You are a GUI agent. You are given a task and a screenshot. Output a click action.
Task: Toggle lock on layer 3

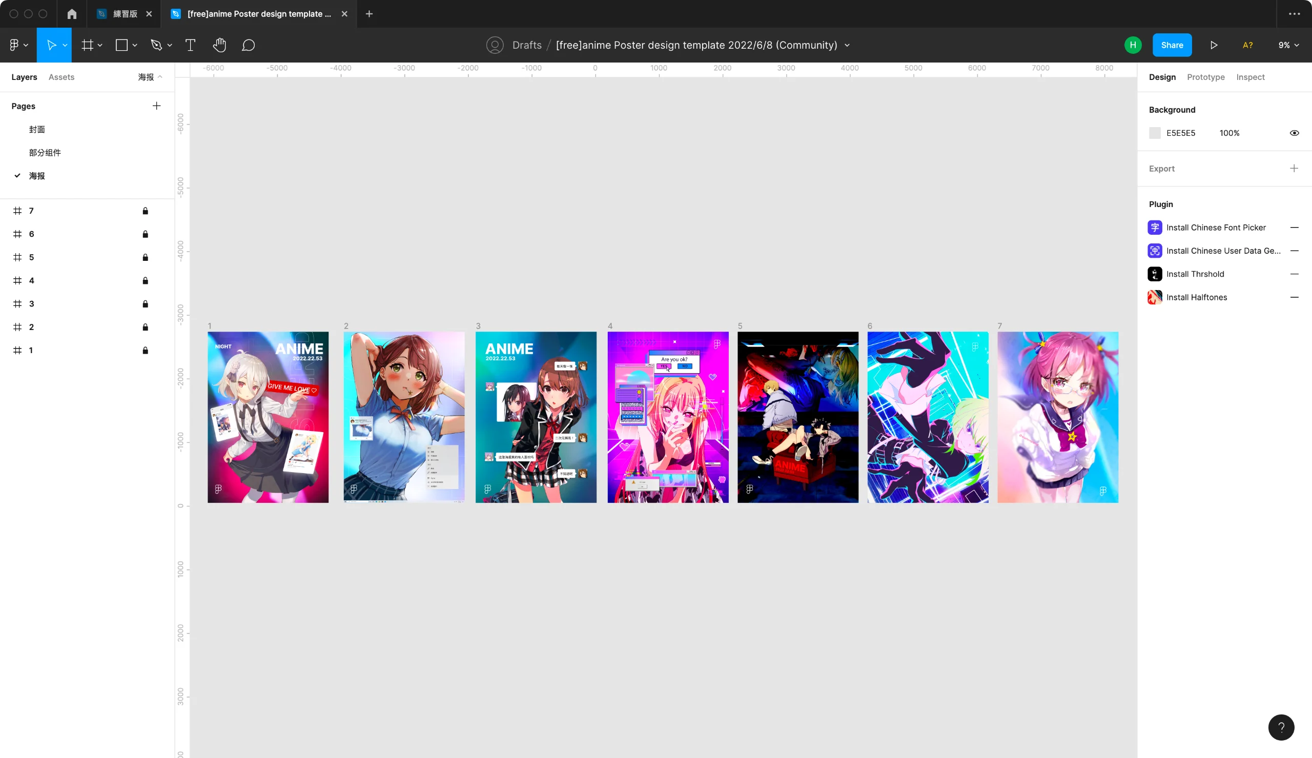(x=145, y=304)
